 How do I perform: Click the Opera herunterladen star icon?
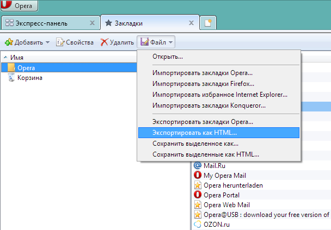coord(198,185)
